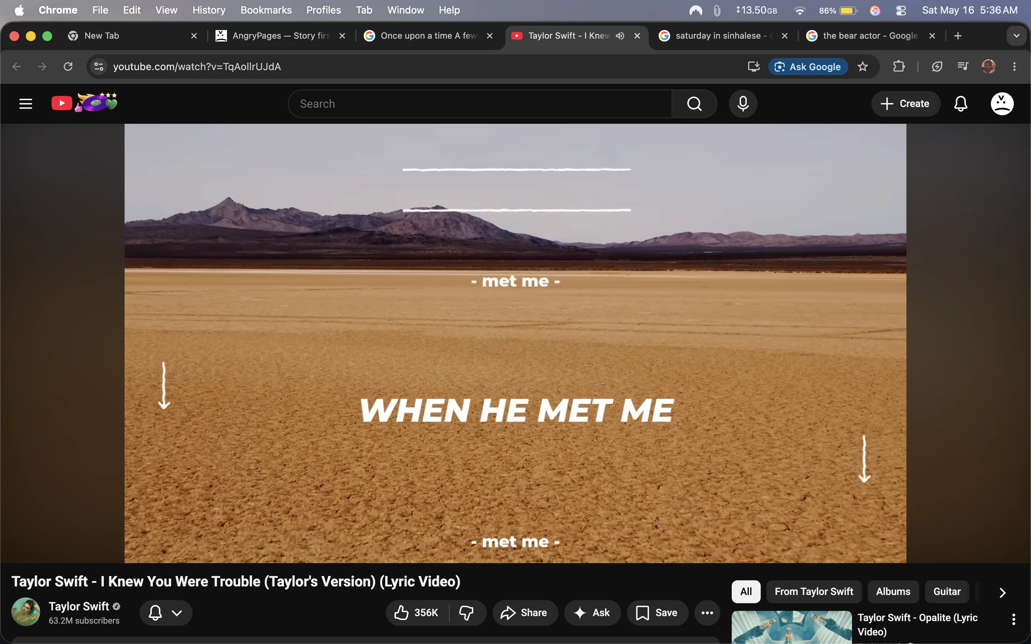Open the Apple menu
The image size is (1031, 644).
(19, 10)
